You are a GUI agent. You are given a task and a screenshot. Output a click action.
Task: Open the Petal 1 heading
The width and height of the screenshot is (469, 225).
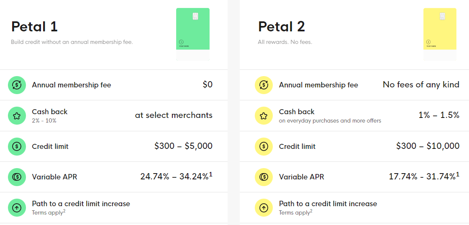point(34,27)
